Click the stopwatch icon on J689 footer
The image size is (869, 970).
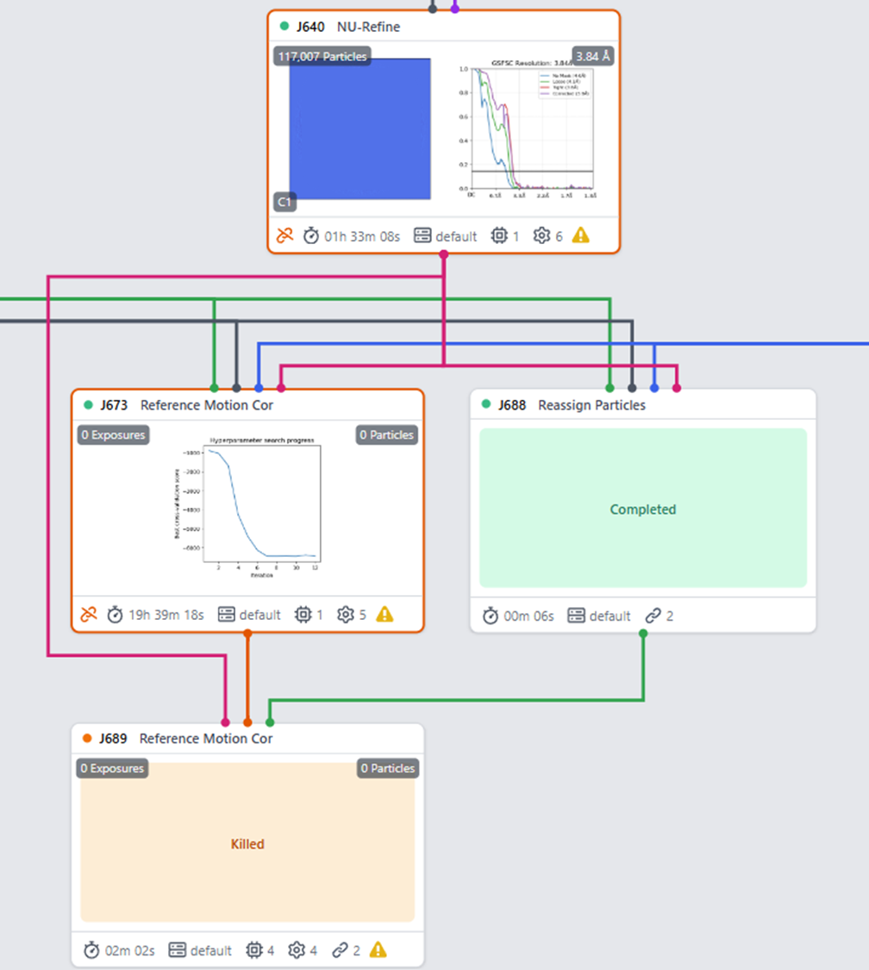(x=91, y=950)
